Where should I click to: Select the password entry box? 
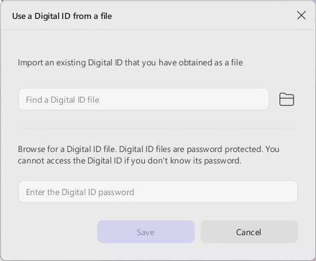point(158,192)
